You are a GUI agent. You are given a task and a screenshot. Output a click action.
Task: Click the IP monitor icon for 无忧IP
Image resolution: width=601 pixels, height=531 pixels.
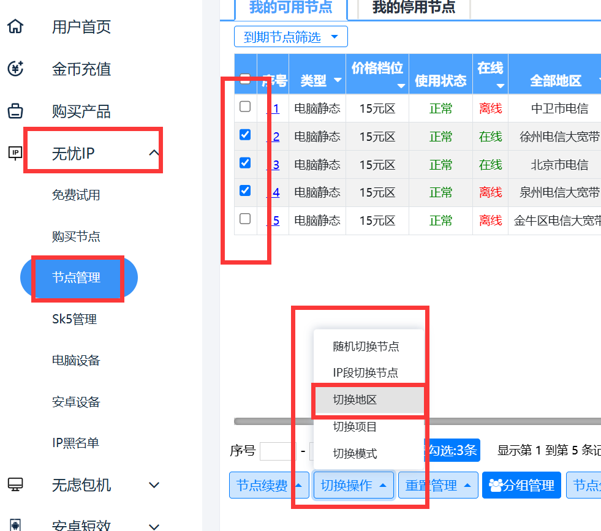point(15,153)
